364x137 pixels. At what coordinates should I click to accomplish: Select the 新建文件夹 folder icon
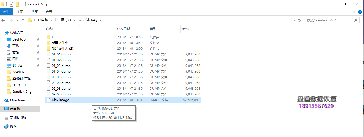click(48, 43)
